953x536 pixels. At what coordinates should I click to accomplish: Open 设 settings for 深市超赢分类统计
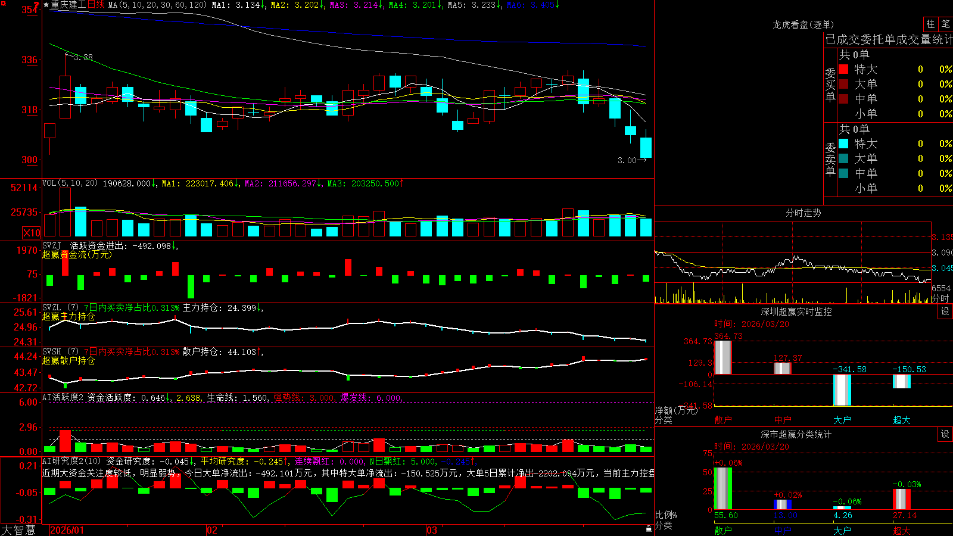point(945,434)
